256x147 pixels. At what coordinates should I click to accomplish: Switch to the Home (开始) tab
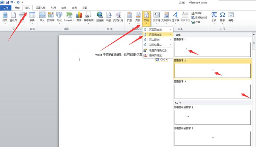(x=17, y=8)
